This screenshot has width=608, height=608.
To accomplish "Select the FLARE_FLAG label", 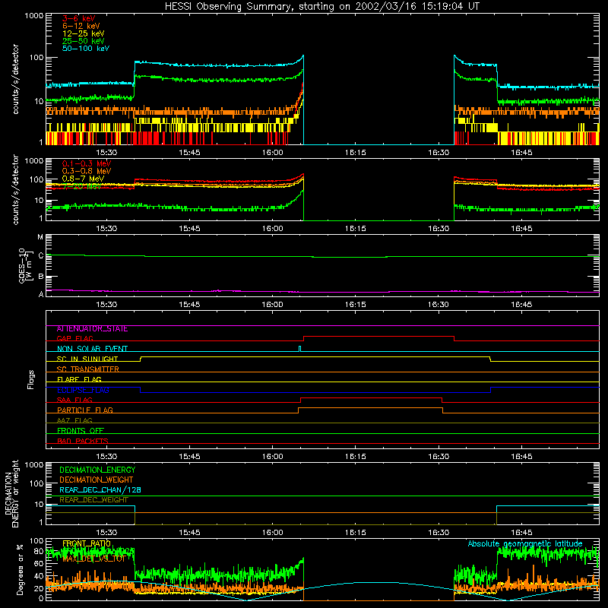I will click(79, 379).
